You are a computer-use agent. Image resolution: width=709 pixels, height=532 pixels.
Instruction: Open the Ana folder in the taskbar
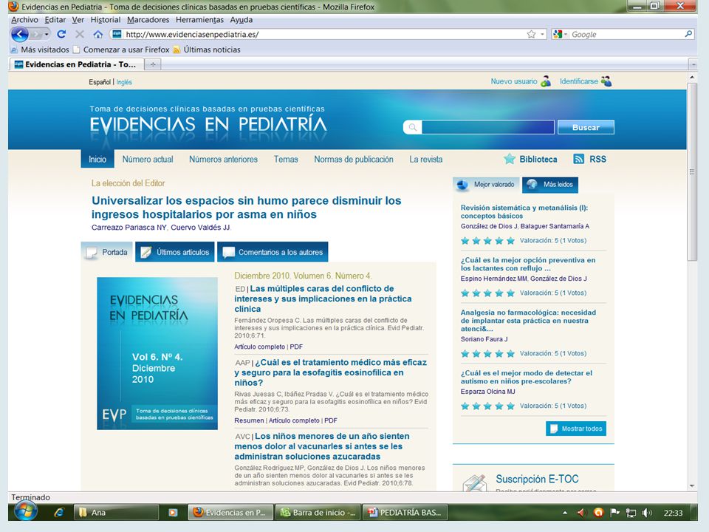click(116, 513)
